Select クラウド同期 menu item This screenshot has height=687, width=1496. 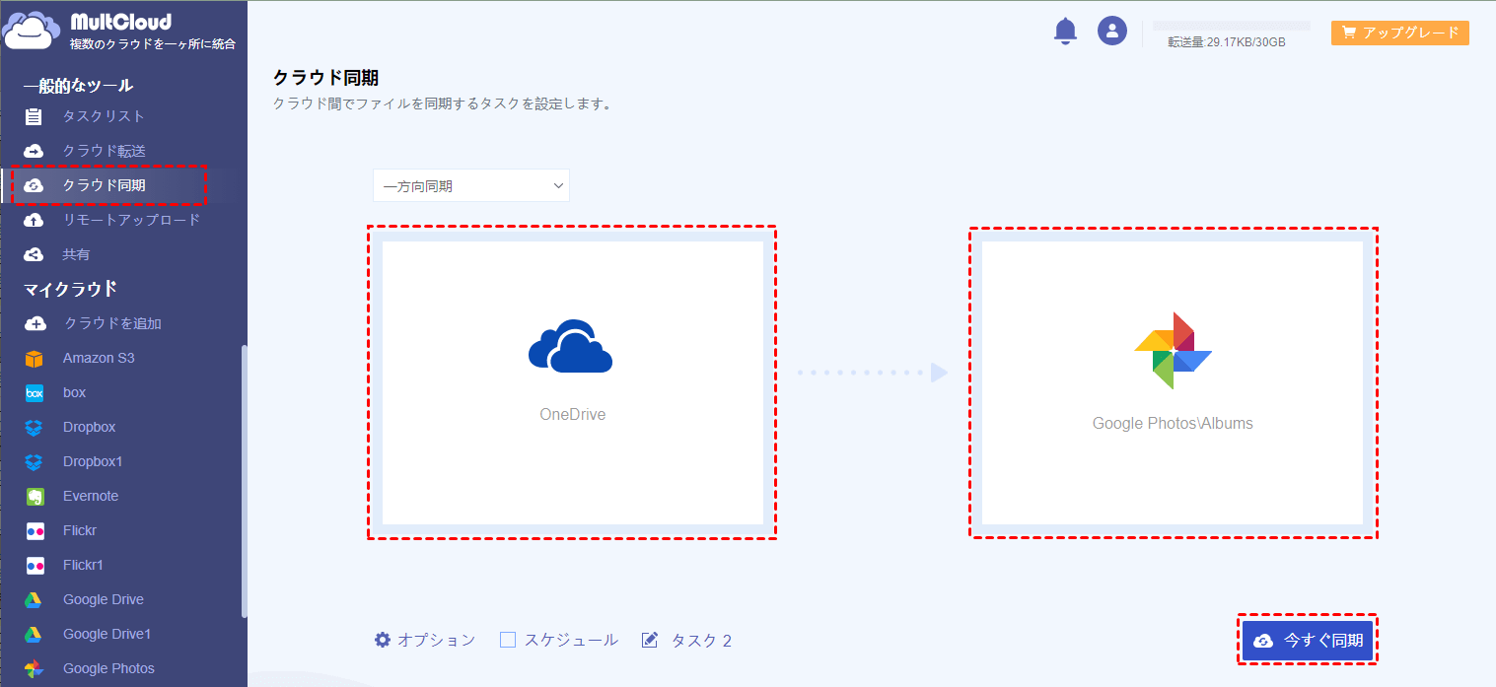tap(104, 185)
